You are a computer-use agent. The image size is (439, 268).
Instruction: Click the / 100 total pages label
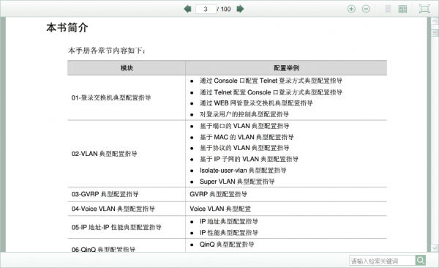tap(224, 9)
